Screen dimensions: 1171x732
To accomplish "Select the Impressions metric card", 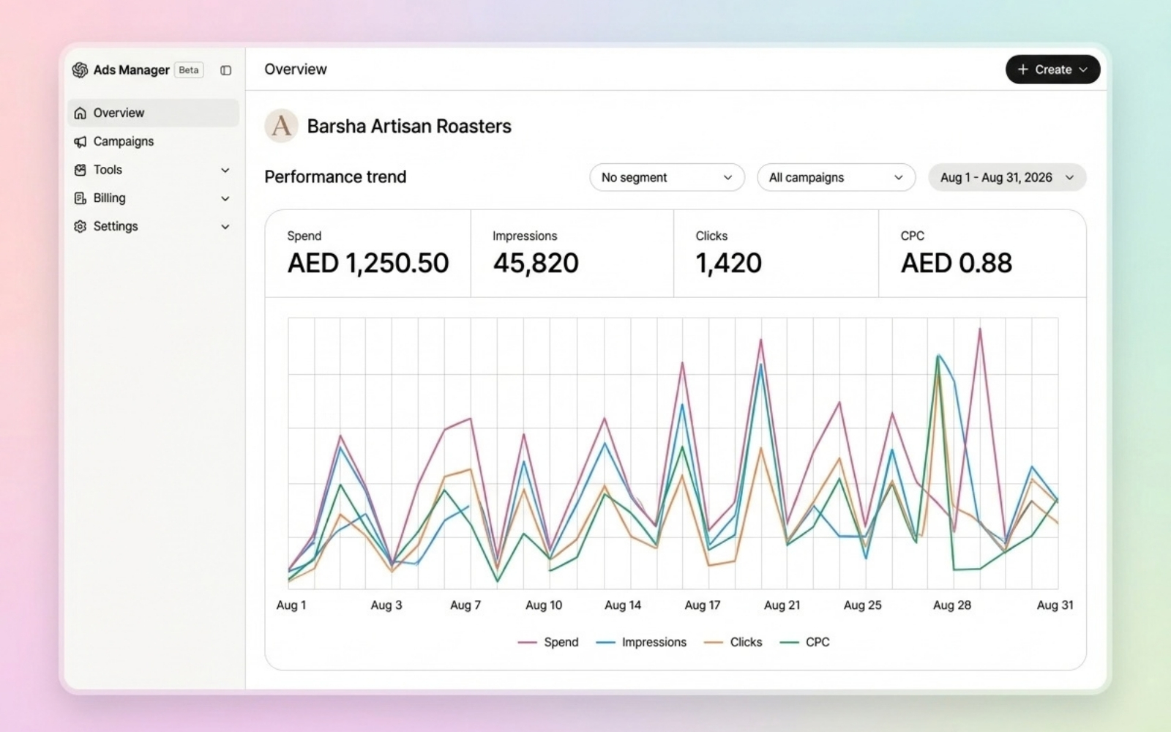I will 572,253.
